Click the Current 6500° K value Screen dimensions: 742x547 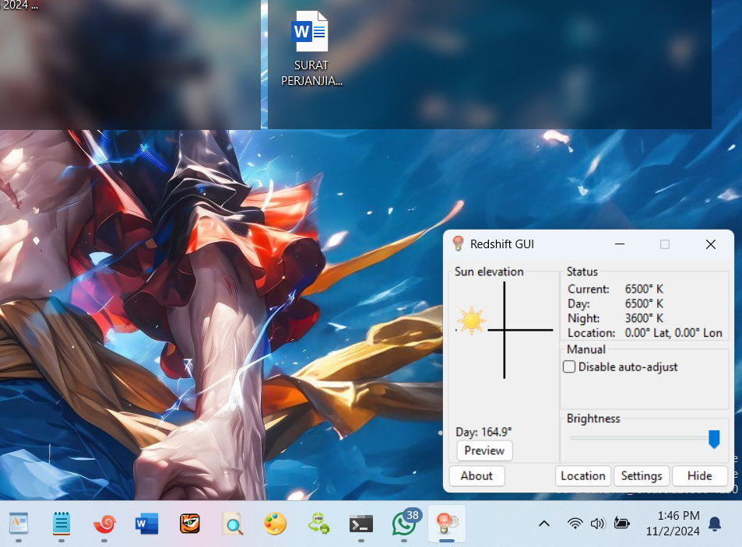click(x=644, y=289)
